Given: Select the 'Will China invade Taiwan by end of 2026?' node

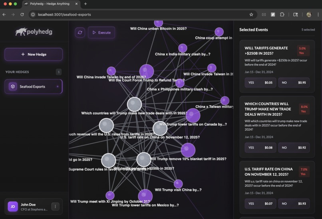Looking at the screenshot, I should (x=111, y=71).
